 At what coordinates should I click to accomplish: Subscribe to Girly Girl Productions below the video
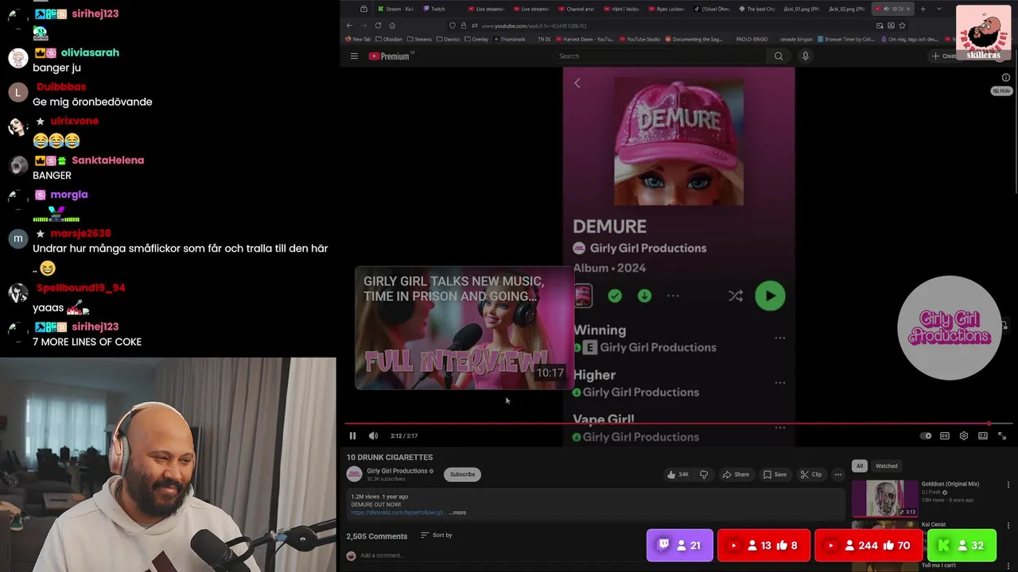[462, 474]
